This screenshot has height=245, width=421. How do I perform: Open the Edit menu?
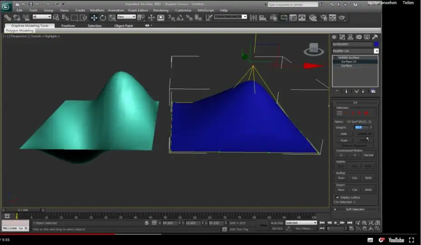click(19, 10)
